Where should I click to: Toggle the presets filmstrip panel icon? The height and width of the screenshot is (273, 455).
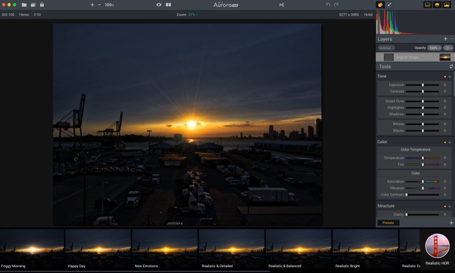coord(427,5)
